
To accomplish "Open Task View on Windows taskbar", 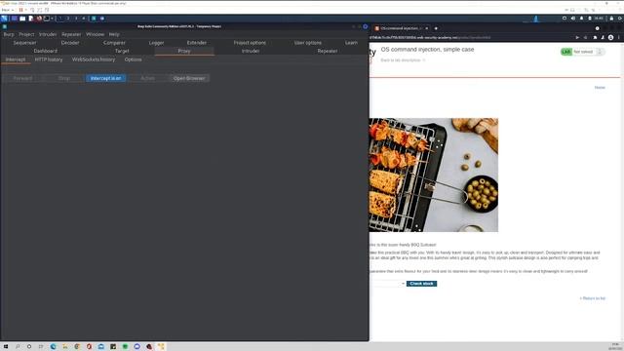I will [x=41, y=347].
